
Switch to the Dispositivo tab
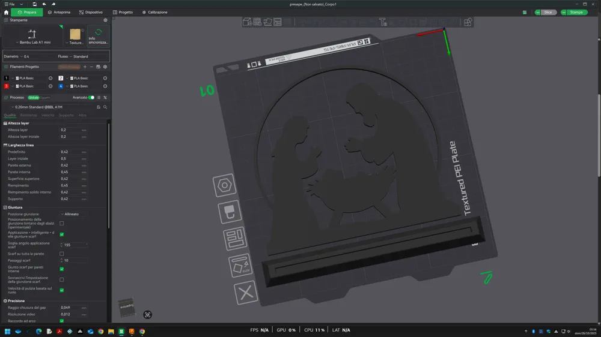(91, 12)
